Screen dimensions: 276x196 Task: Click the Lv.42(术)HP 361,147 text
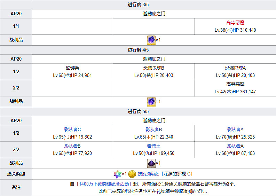point(235,92)
